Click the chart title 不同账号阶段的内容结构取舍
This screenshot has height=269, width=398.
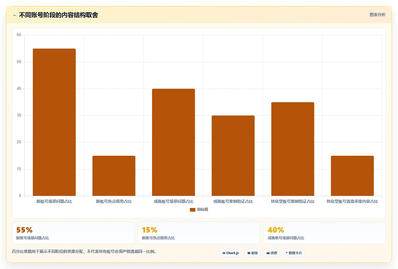tap(58, 15)
